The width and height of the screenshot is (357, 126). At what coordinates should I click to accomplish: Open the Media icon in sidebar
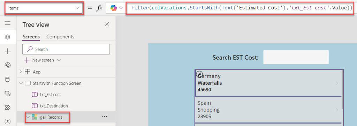[8, 94]
